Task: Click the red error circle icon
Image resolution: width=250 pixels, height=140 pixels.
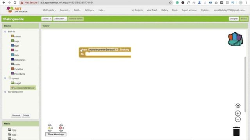Action: 61,128
